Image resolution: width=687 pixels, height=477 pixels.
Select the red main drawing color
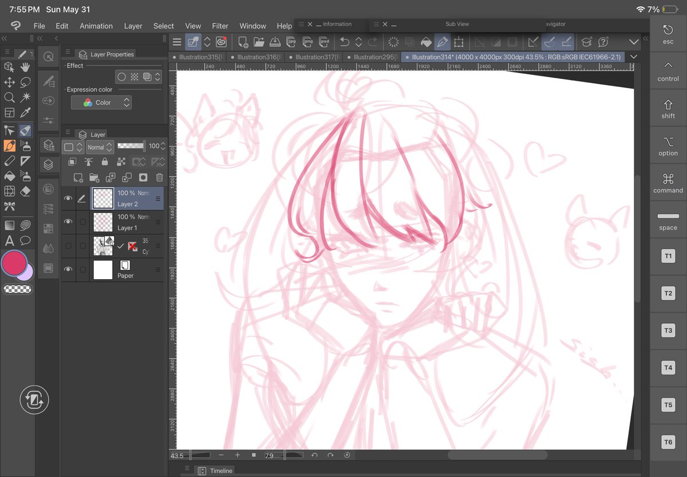(14, 263)
